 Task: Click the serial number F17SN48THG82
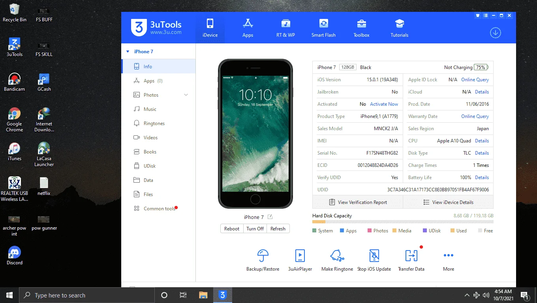coord(382,153)
